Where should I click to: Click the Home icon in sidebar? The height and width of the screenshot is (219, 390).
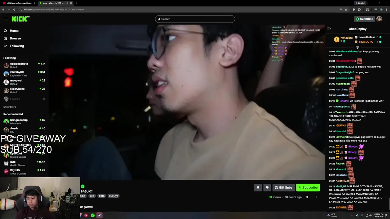[x=5, y=31]
